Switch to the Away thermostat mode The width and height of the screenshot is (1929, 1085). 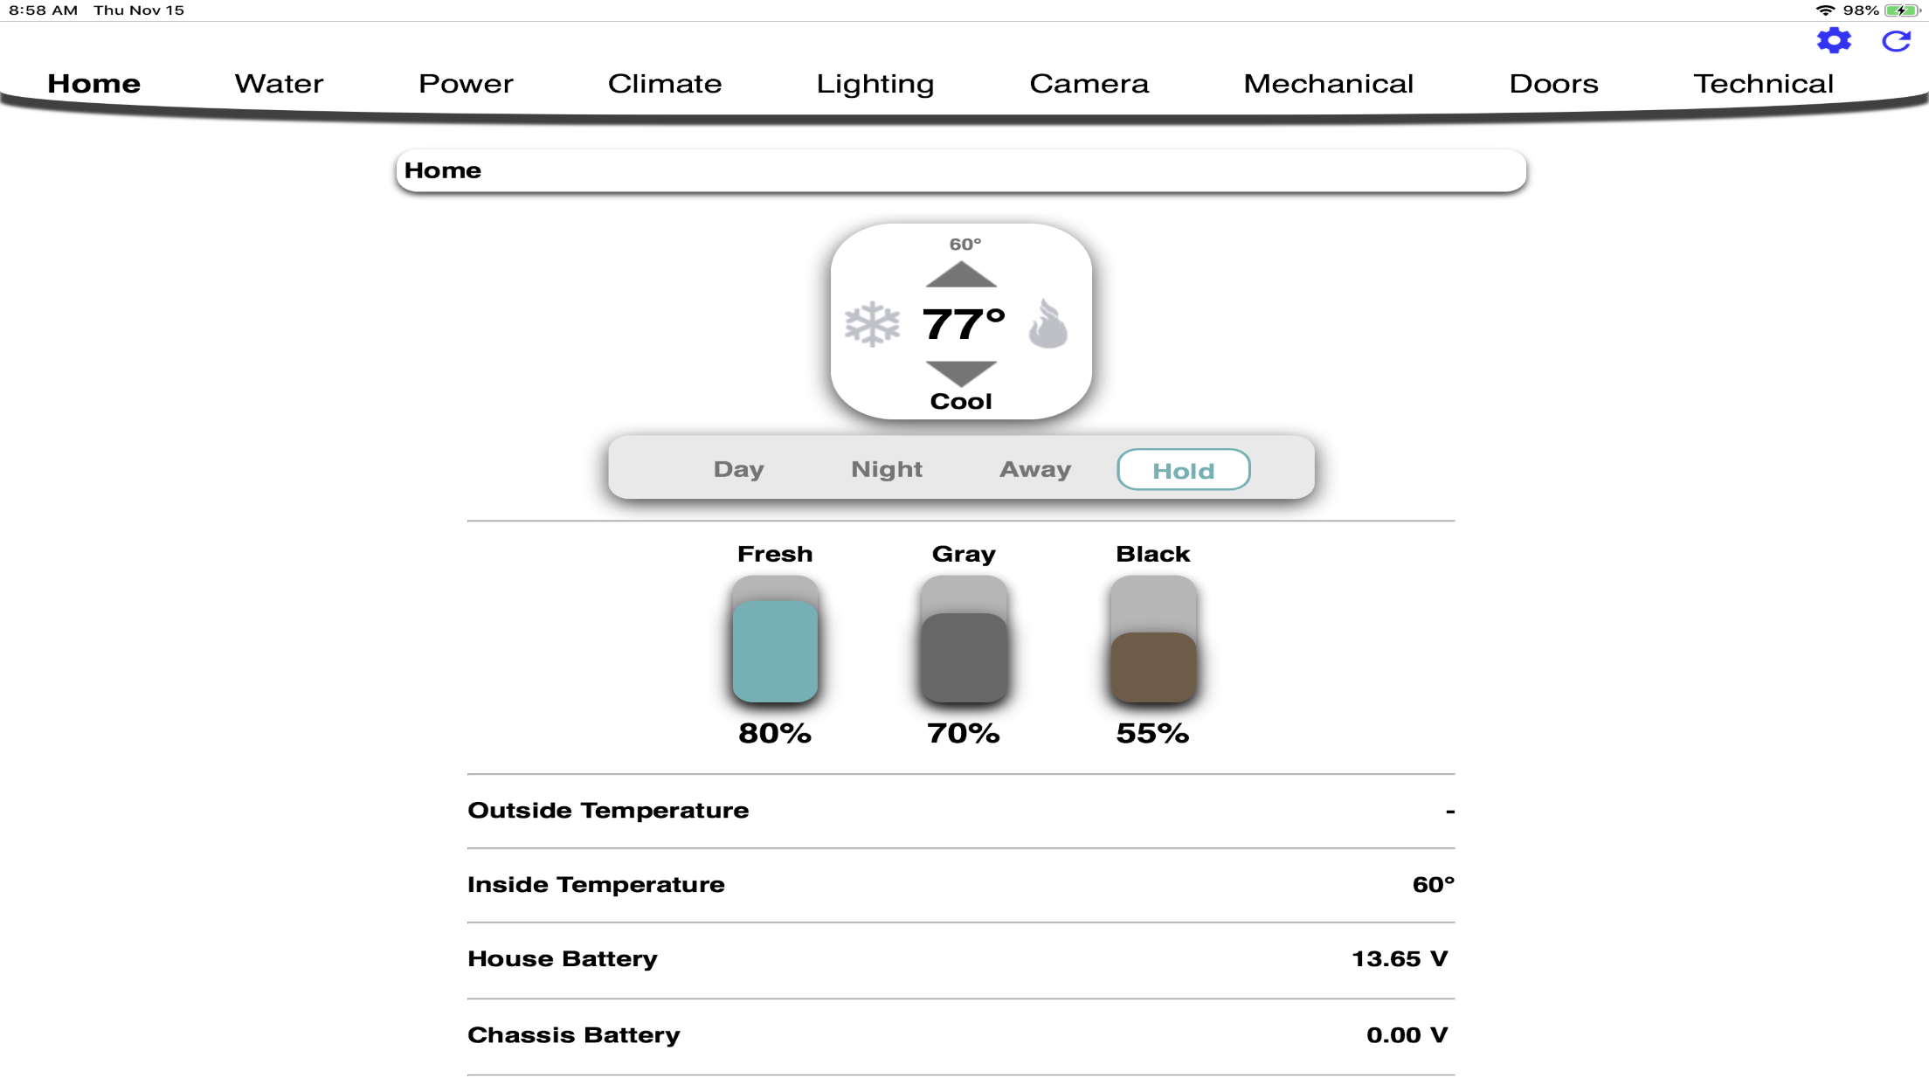click(x=1034, y=469)
